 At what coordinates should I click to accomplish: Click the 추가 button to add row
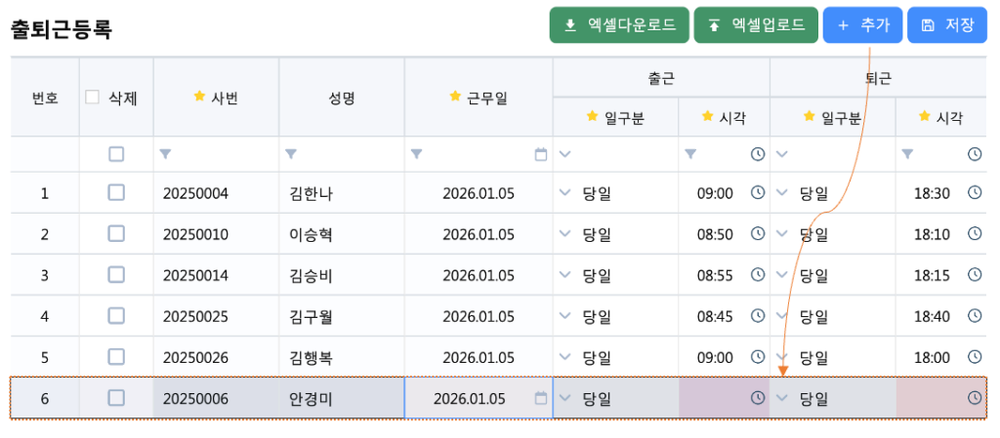click(862, 25)
